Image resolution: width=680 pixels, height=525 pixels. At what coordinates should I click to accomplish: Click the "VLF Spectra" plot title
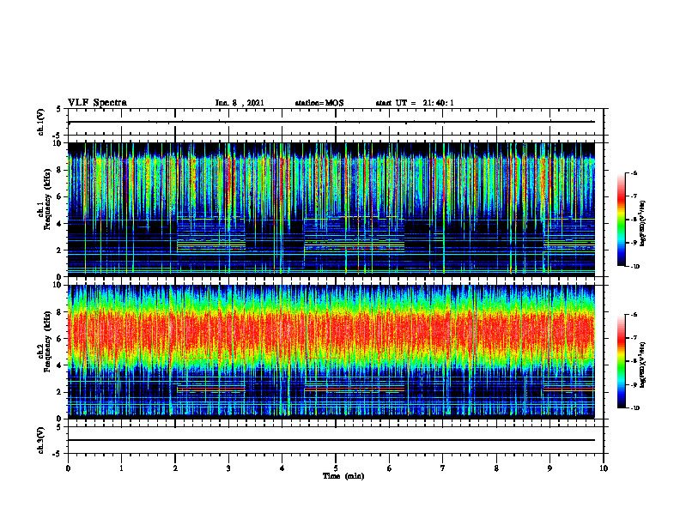tap(97, 103)
